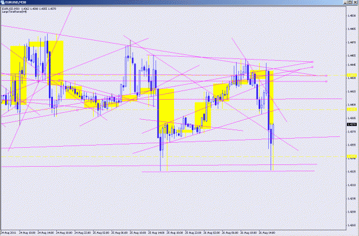Click the '25 Aug 10:00' time label

click(138, 233)
